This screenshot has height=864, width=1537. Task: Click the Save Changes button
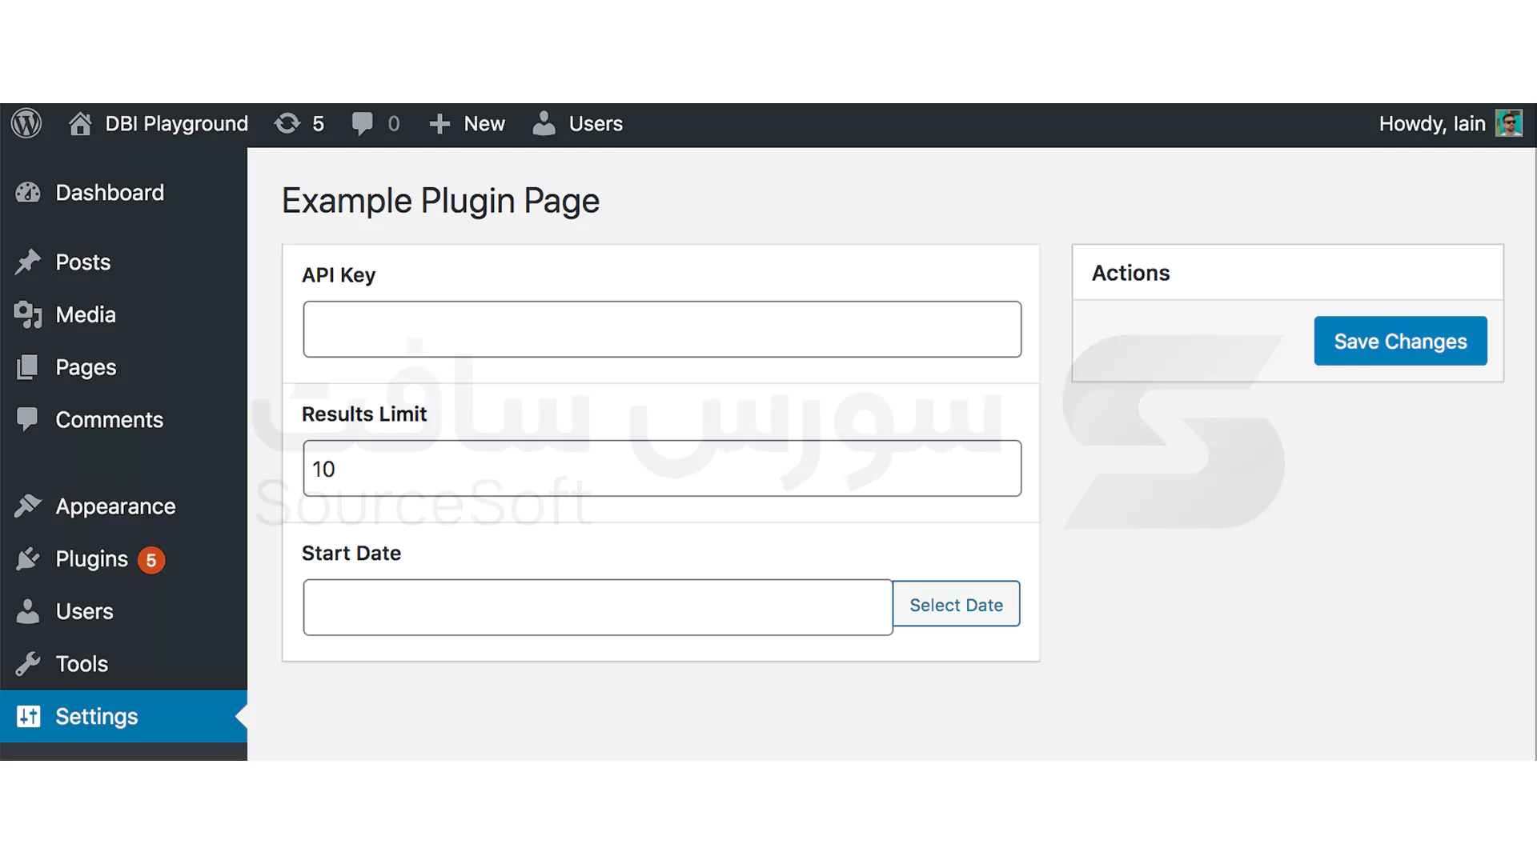coord(1400,342)
